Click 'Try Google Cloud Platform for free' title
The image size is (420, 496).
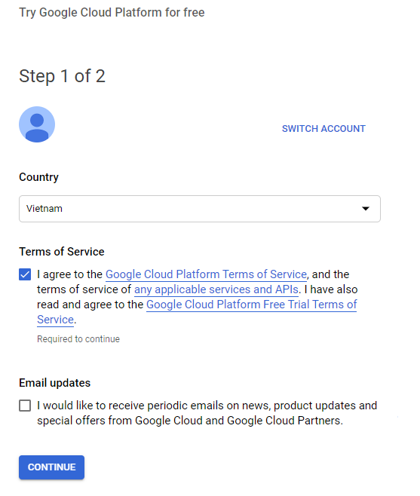(112, 13)
